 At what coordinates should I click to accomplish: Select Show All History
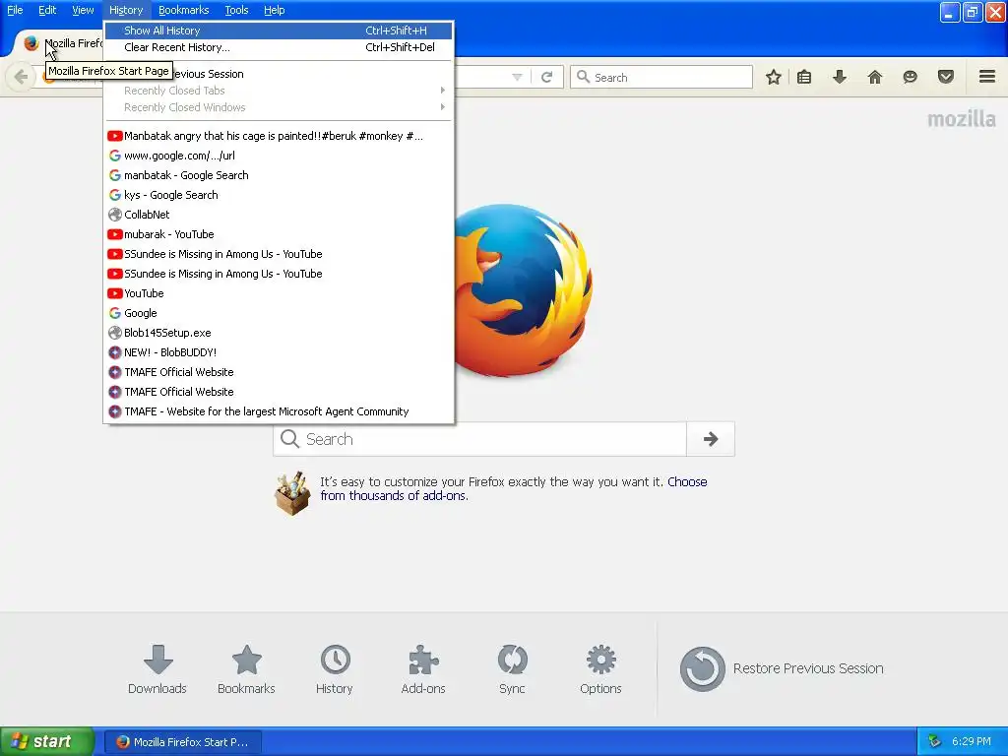point(279,31)
